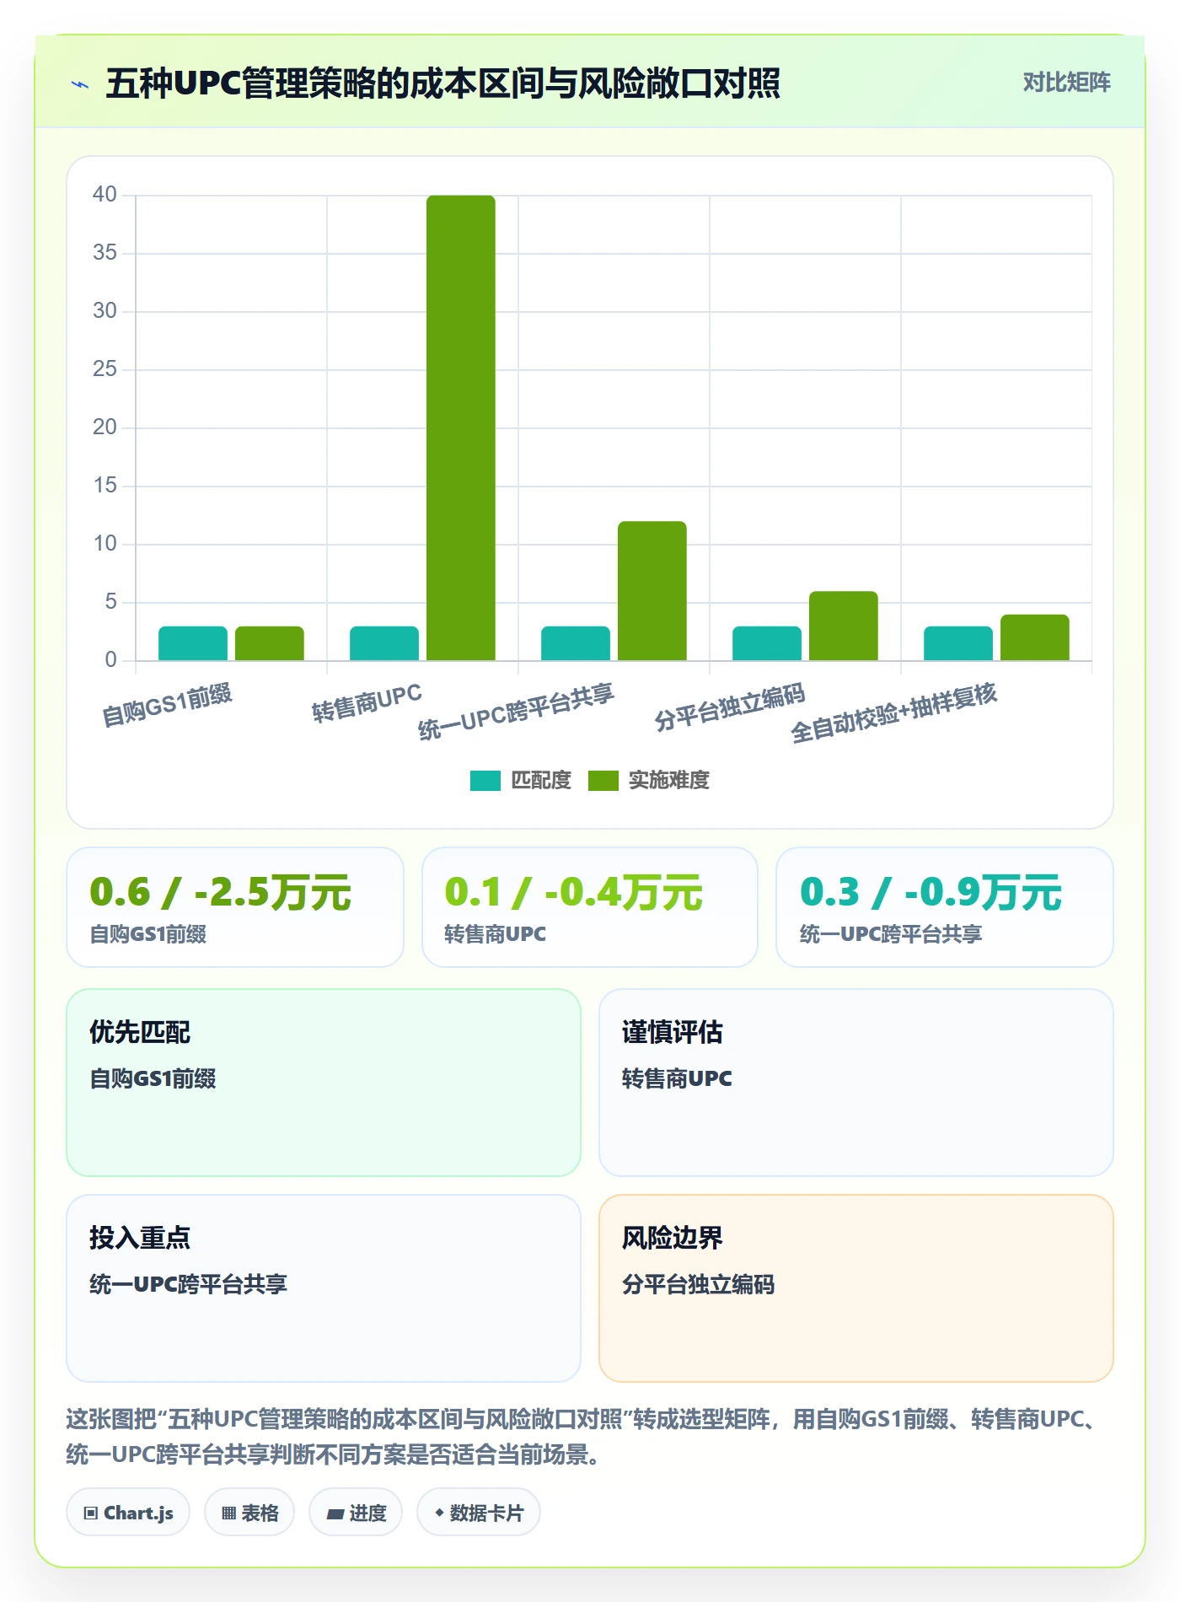Click the 进度 tag chip

click(x=356, y=1513)
